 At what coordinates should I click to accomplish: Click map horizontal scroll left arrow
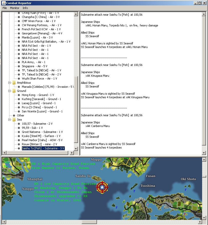(4, 222)
